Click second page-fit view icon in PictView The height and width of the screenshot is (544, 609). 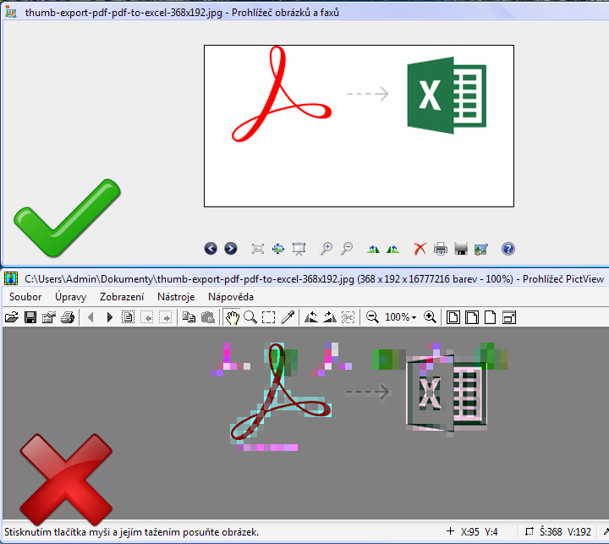click(x=472, y=317)
